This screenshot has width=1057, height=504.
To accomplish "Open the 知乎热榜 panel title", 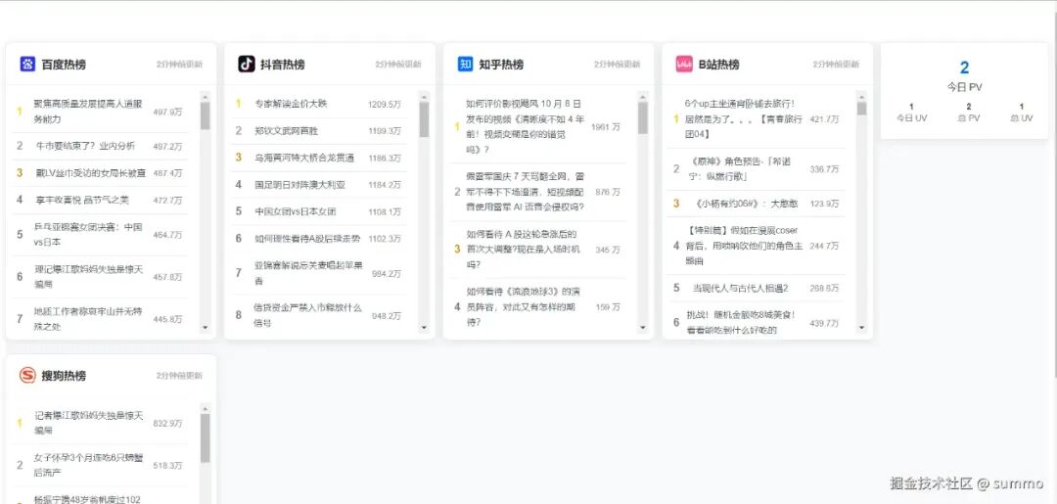I will (501, 65).
